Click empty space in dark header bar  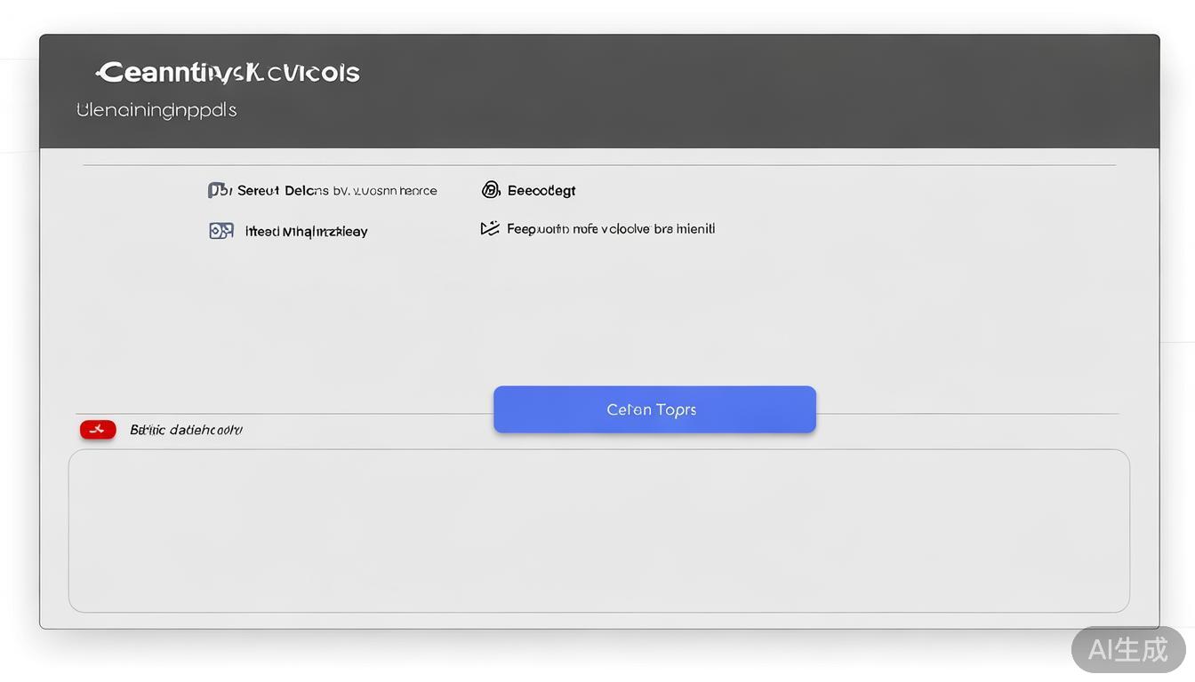(x=756, y=89)
